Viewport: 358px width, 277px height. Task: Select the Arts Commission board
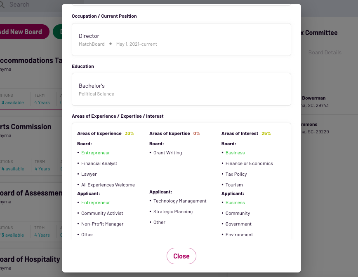tap(26, 127)
